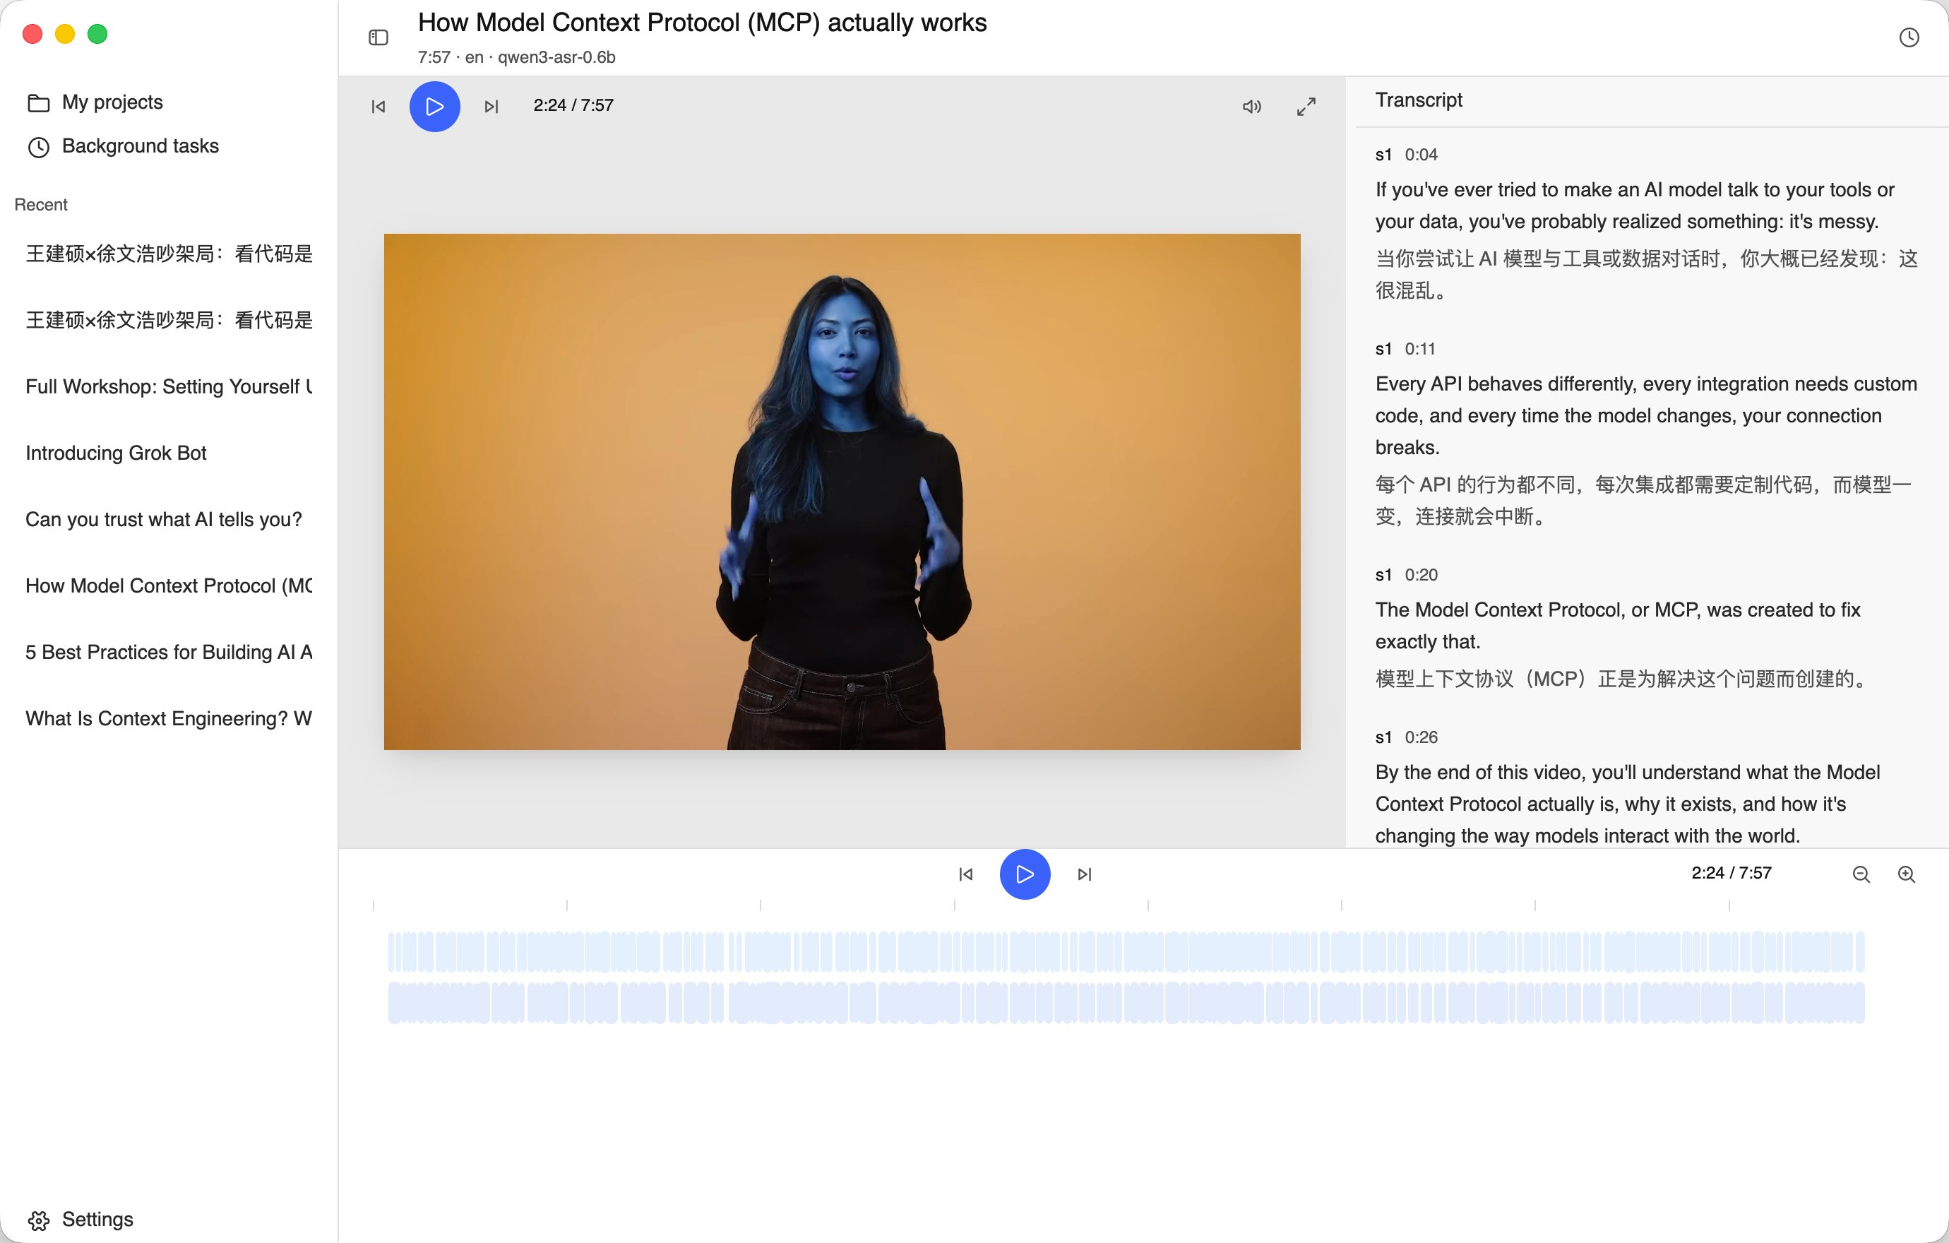Open recent project Introducing Grok Bot
Image resolution: width=1949 pixels, height=1243 pixels.
(x=116, y=453)
